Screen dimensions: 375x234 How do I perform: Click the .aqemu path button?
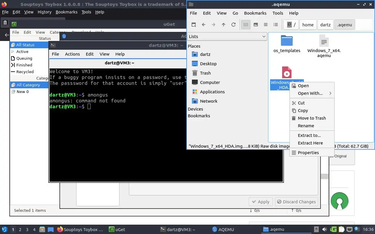345,25
